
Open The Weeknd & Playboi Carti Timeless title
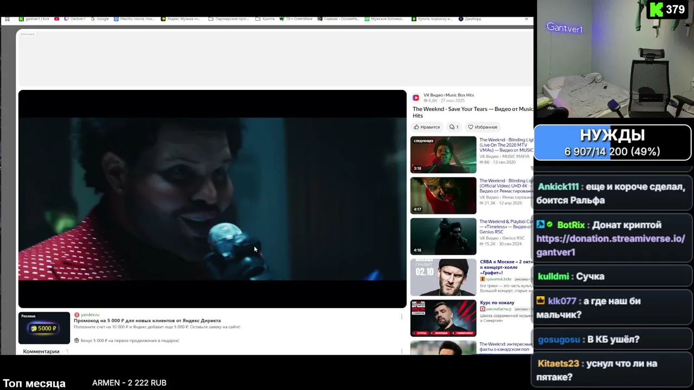[506, 226]
